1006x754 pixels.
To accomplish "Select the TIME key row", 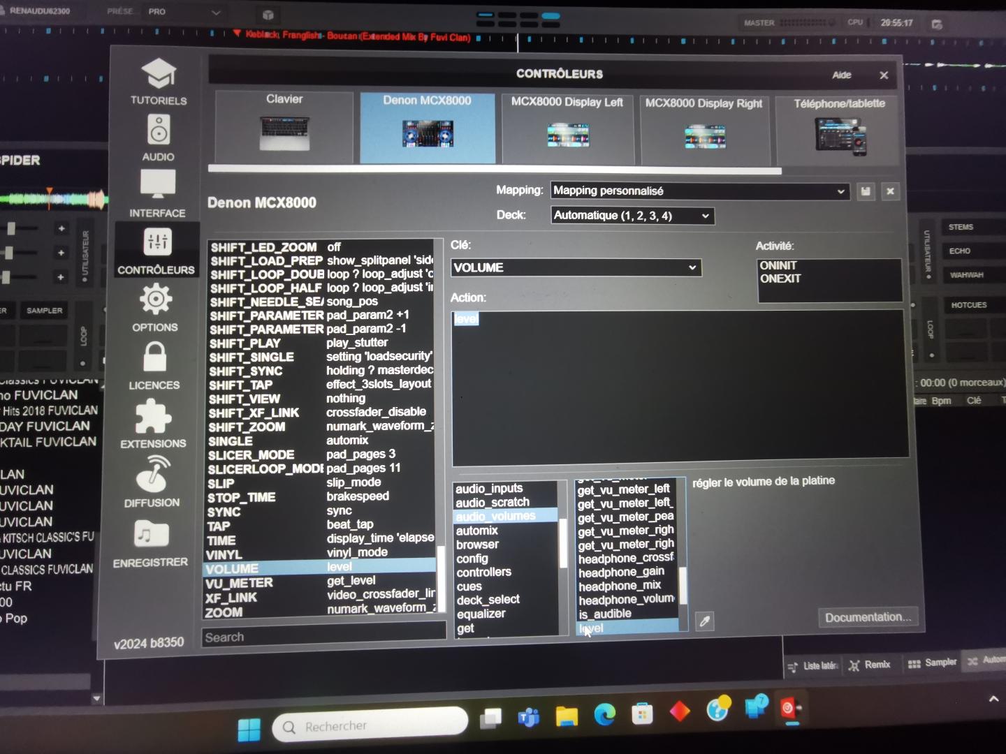I will pyautogui.click(x=321, y=540).
